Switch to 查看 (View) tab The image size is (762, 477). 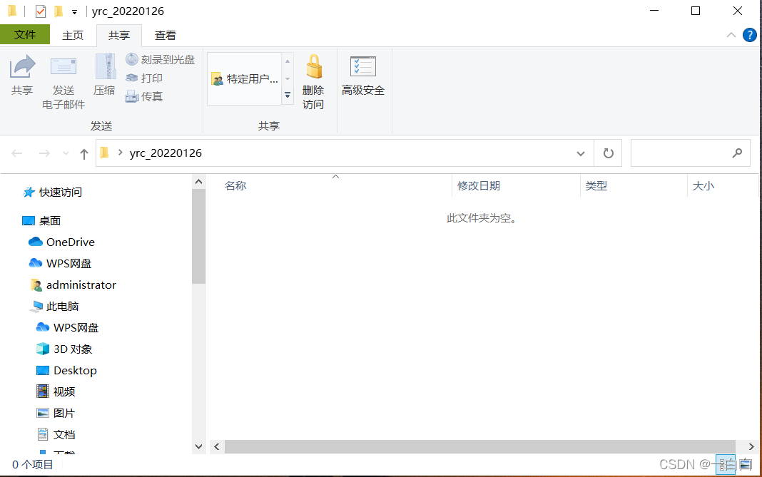click(166, 35)
